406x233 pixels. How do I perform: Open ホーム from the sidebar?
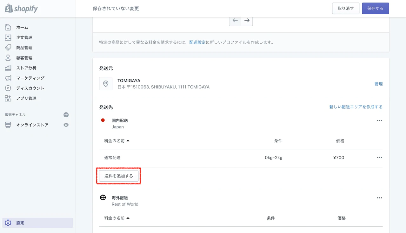22,28
